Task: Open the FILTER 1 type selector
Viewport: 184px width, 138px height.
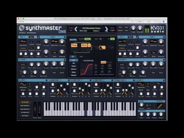Action: click(x=23, y=65)
